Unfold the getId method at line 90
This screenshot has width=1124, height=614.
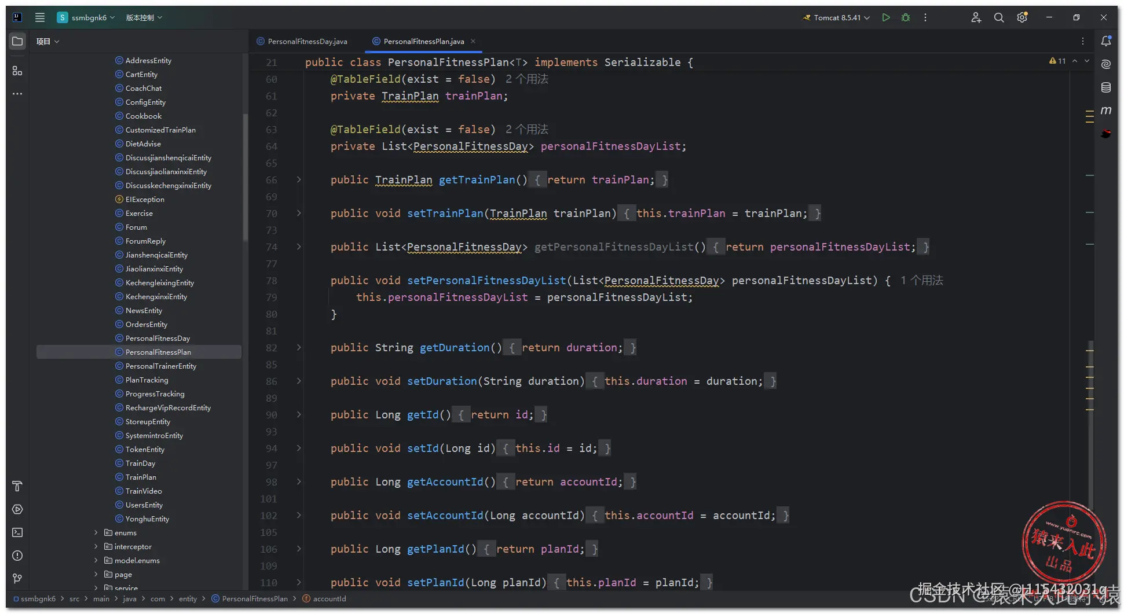299,414
